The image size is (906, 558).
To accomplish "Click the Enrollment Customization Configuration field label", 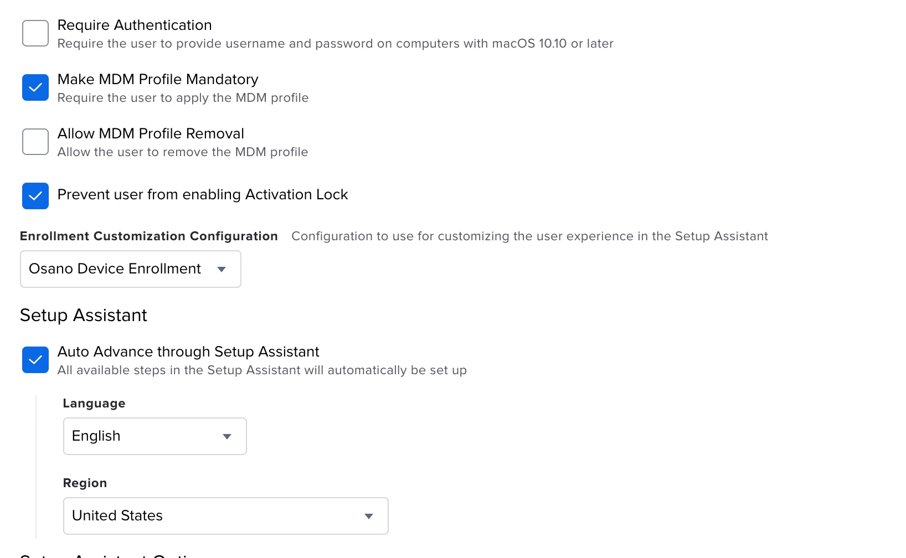I will coord(149,236).
